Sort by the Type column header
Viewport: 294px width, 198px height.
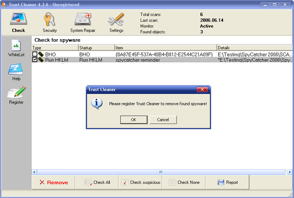coord(55,48)
